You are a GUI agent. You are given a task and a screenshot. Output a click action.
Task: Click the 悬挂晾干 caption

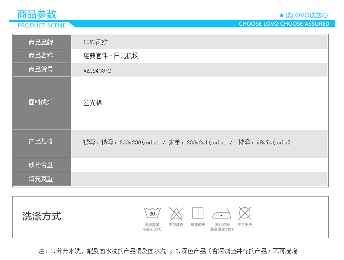[198, 225]
